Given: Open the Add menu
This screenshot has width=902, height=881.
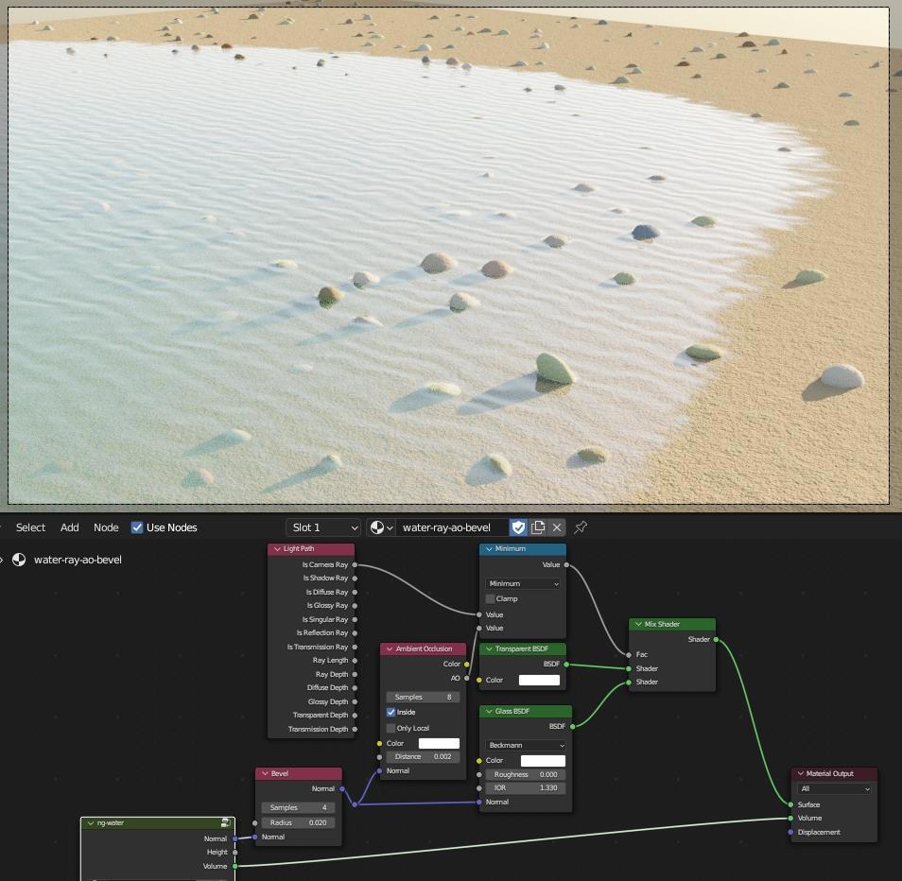Looking at the screenshot, I should click(x=70, y=527).
